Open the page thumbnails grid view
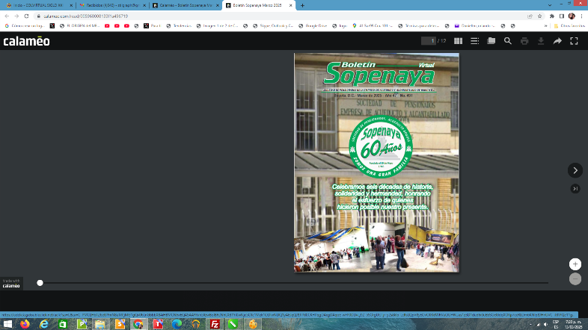This screenshot has width=588, height=330. (x=458, y=41)
